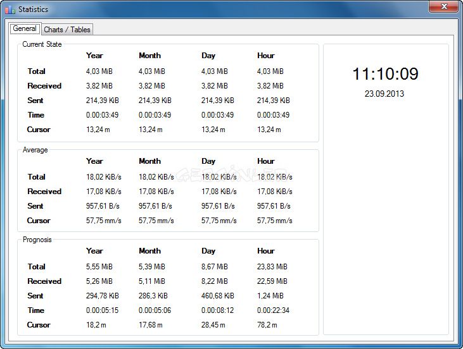Click the Average group title
This screenshot has width=463, height=349.
pos(35,150)
